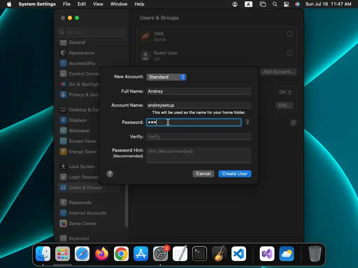
Task: Open info for Guest User
Action: [x=290, y=53]
